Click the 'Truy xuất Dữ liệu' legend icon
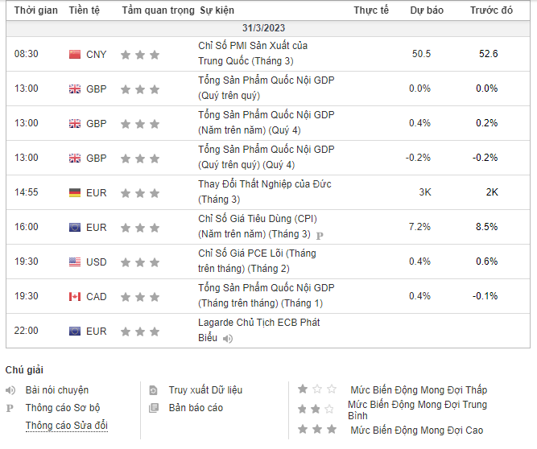 154,390
